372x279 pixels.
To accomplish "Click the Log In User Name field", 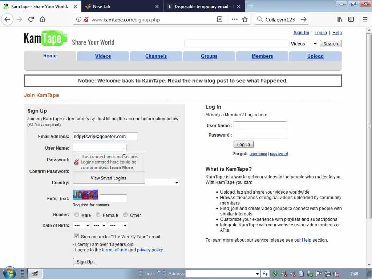I will 260,125.
